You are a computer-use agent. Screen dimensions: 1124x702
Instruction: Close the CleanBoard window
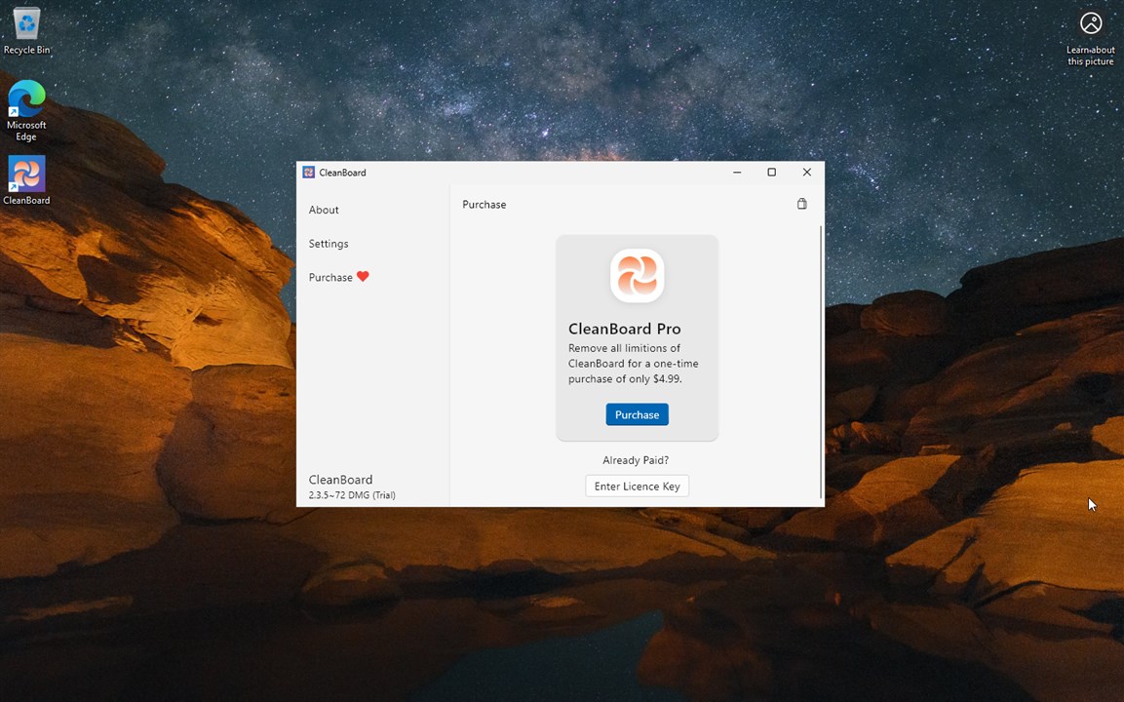pos(806,173)
